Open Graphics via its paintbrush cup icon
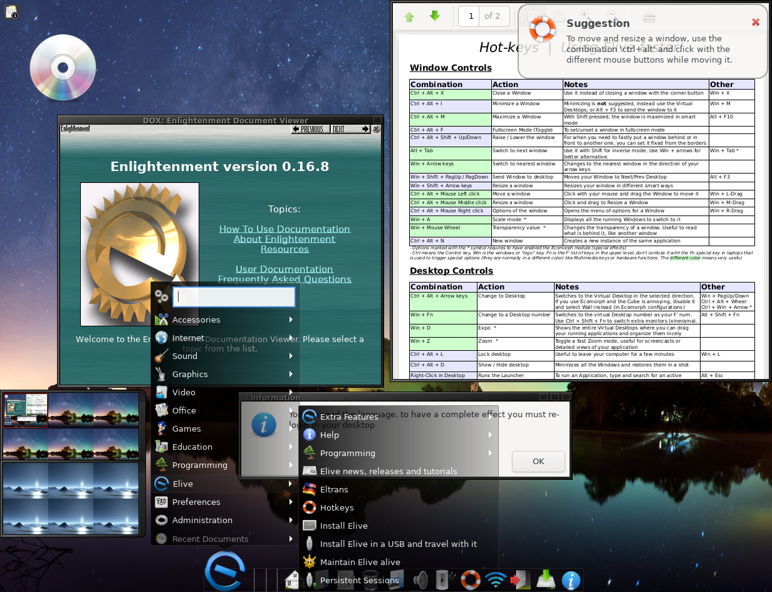Screen dimensions: 772x592 [x=162, y=374]
